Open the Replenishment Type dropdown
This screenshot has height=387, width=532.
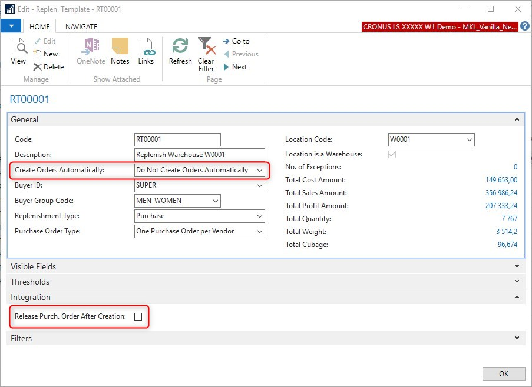click(259, 216)
